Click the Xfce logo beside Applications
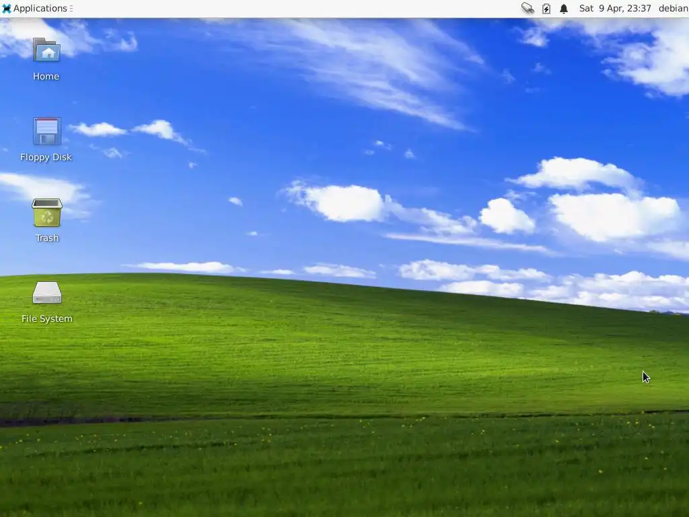 7,8
